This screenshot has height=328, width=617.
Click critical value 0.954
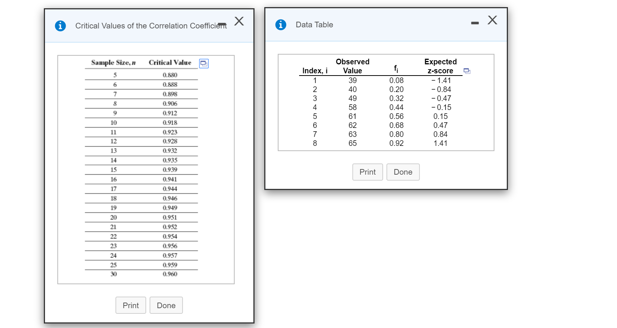(x=170, y=236)
